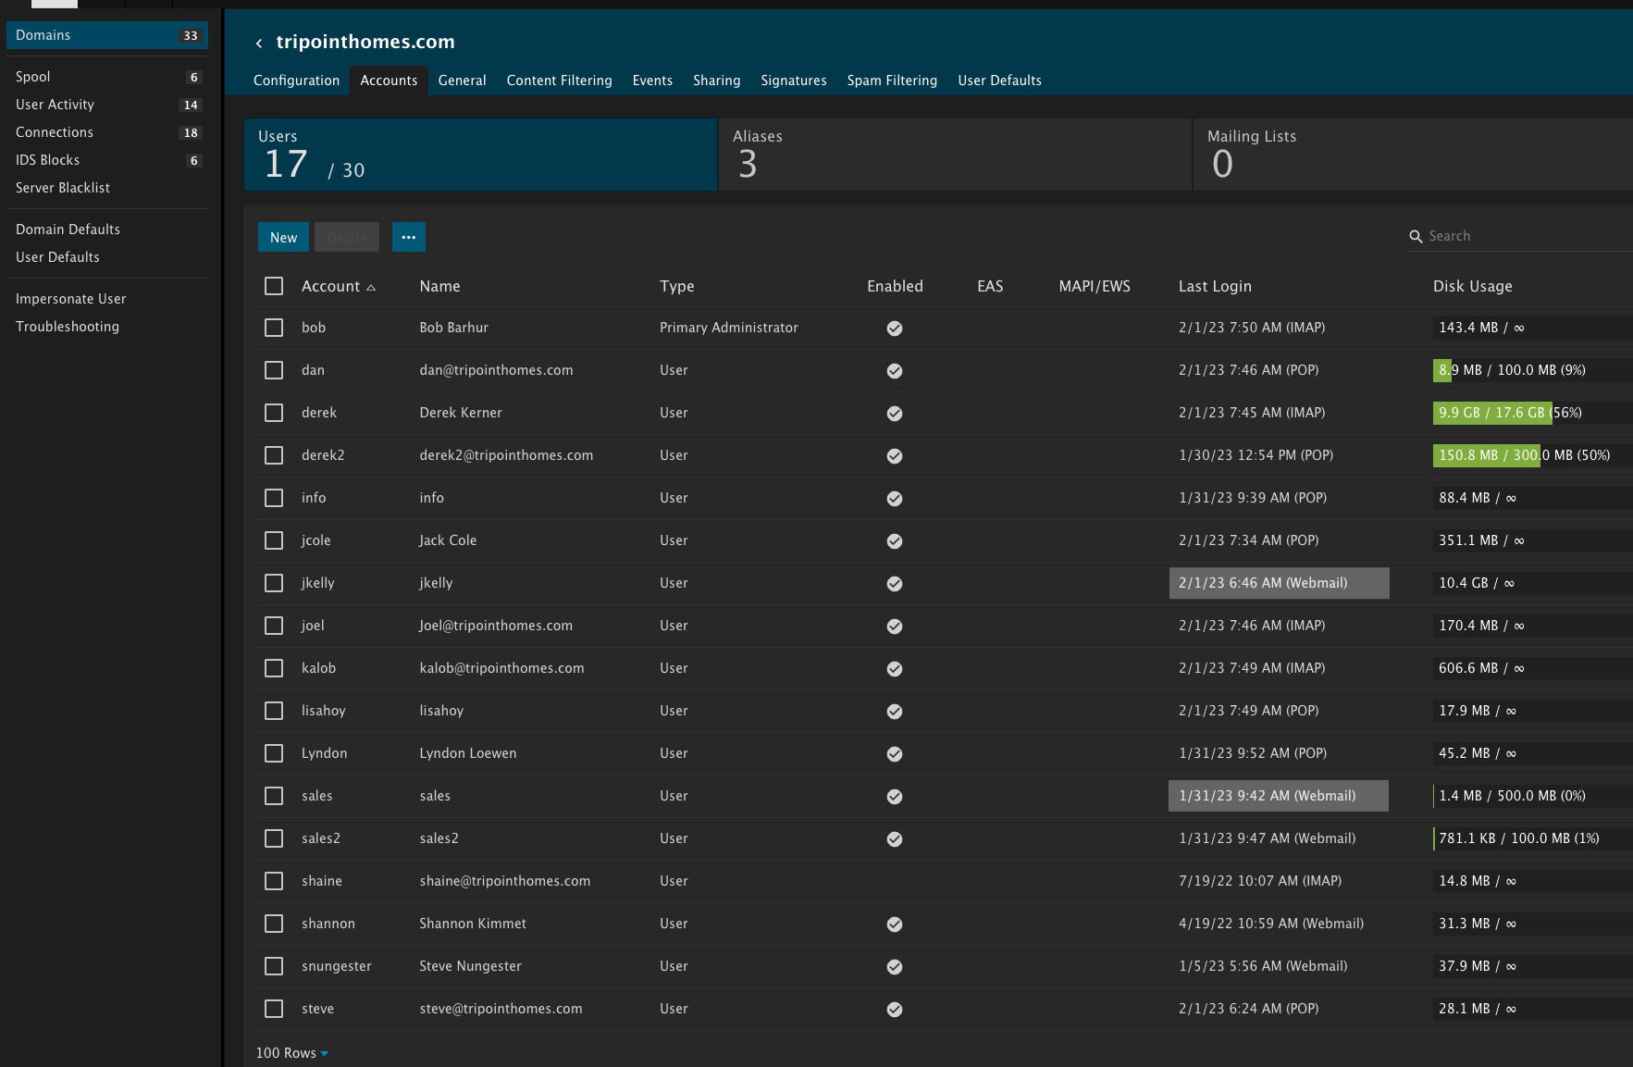Check the select-all accounts checkbox
Image resolution: width=1633 pixels, height=1067 pixels.
click(274, 286)
